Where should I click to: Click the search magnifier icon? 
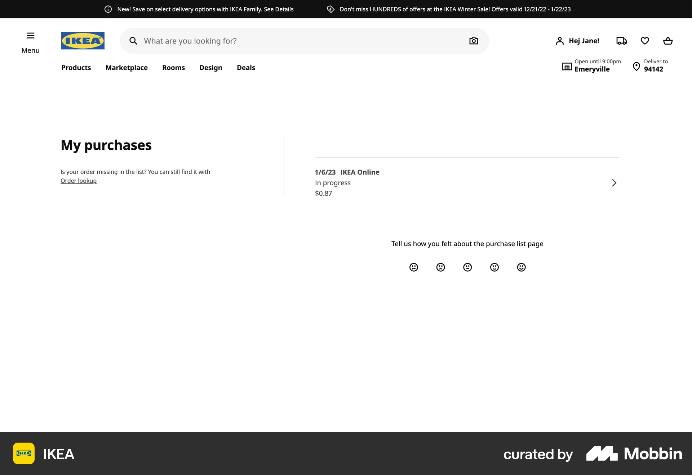pos(133,41)
